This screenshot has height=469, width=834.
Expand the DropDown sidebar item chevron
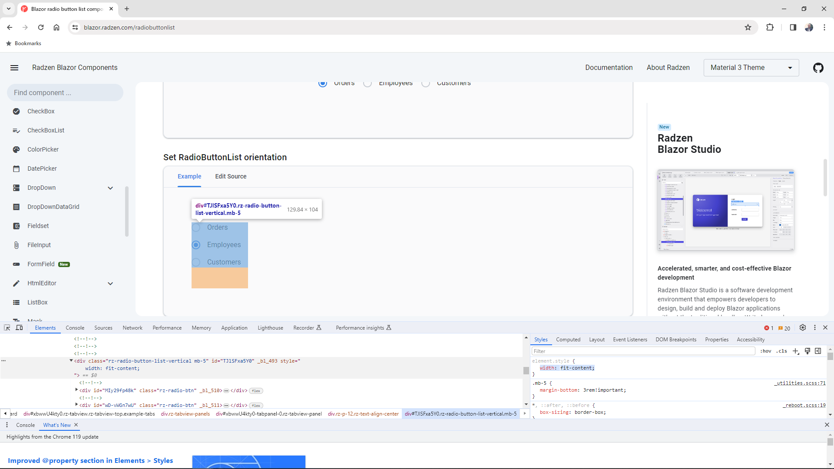110,188
